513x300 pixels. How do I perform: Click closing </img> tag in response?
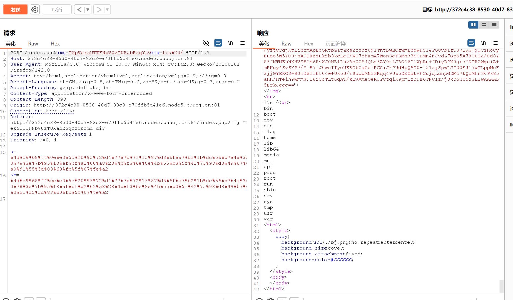tap(272, 91)
